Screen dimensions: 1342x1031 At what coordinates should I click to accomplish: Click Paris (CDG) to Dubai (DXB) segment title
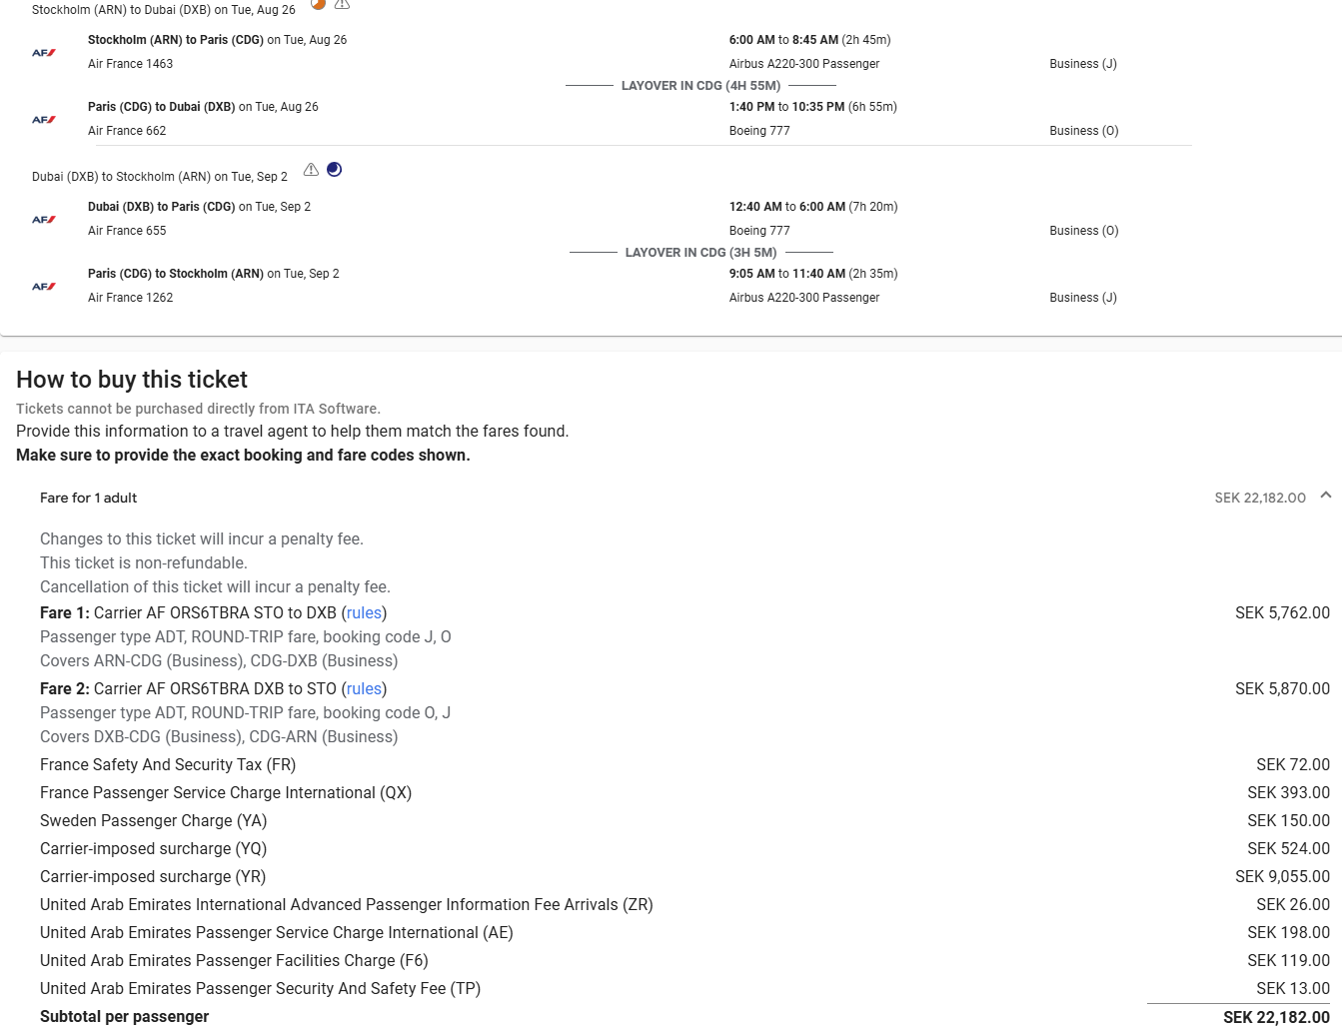162,107
